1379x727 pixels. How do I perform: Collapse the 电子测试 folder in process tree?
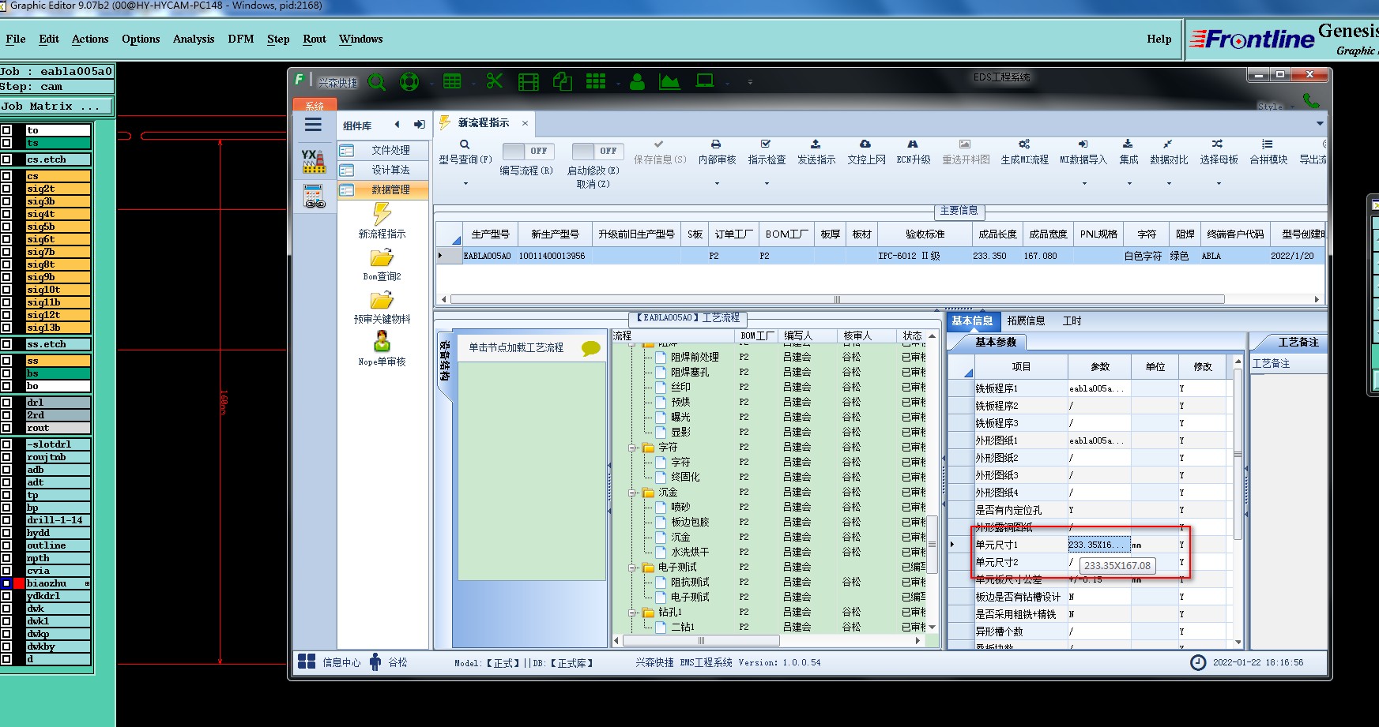(x=633, y=568)
